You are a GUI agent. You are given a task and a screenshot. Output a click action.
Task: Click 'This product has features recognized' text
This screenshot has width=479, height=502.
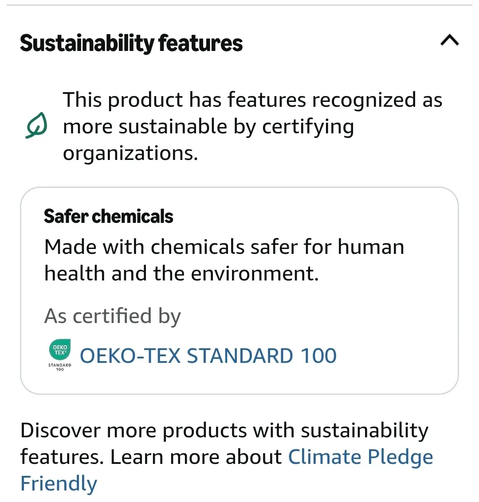click(252, 100)
